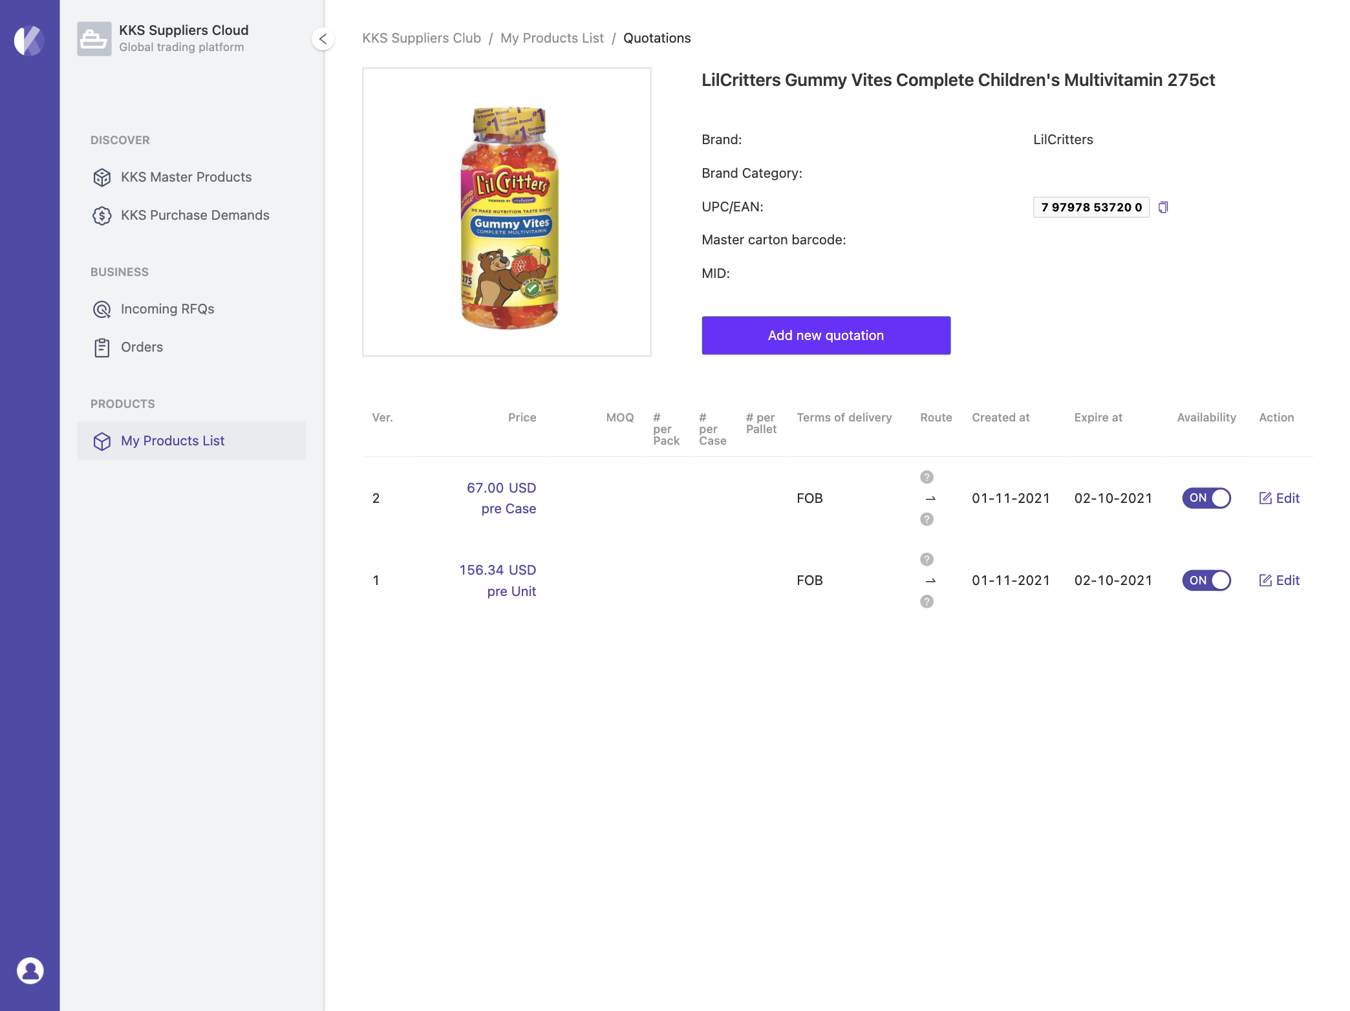
Task: Select My Products List in sidebar
Action: point(191,441)
